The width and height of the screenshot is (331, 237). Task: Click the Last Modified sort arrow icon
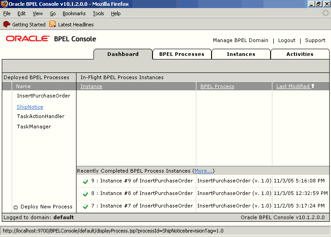click(x=313, y=86)
